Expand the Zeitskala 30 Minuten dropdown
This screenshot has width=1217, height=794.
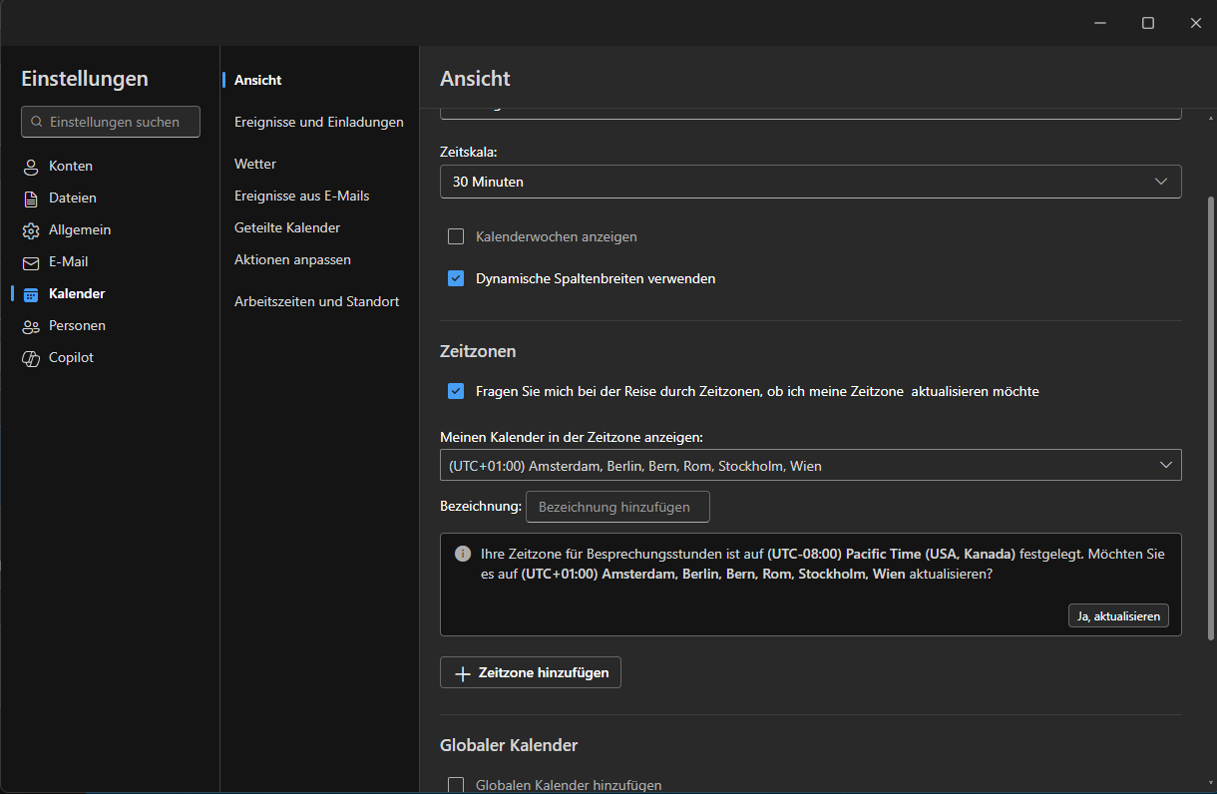pos(810,182)
